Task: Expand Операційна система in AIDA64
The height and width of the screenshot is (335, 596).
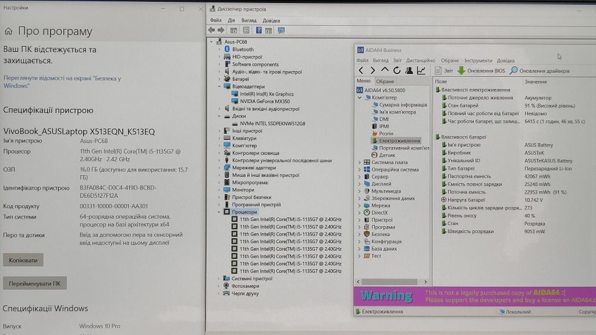Action: click(x=359, y=170)
